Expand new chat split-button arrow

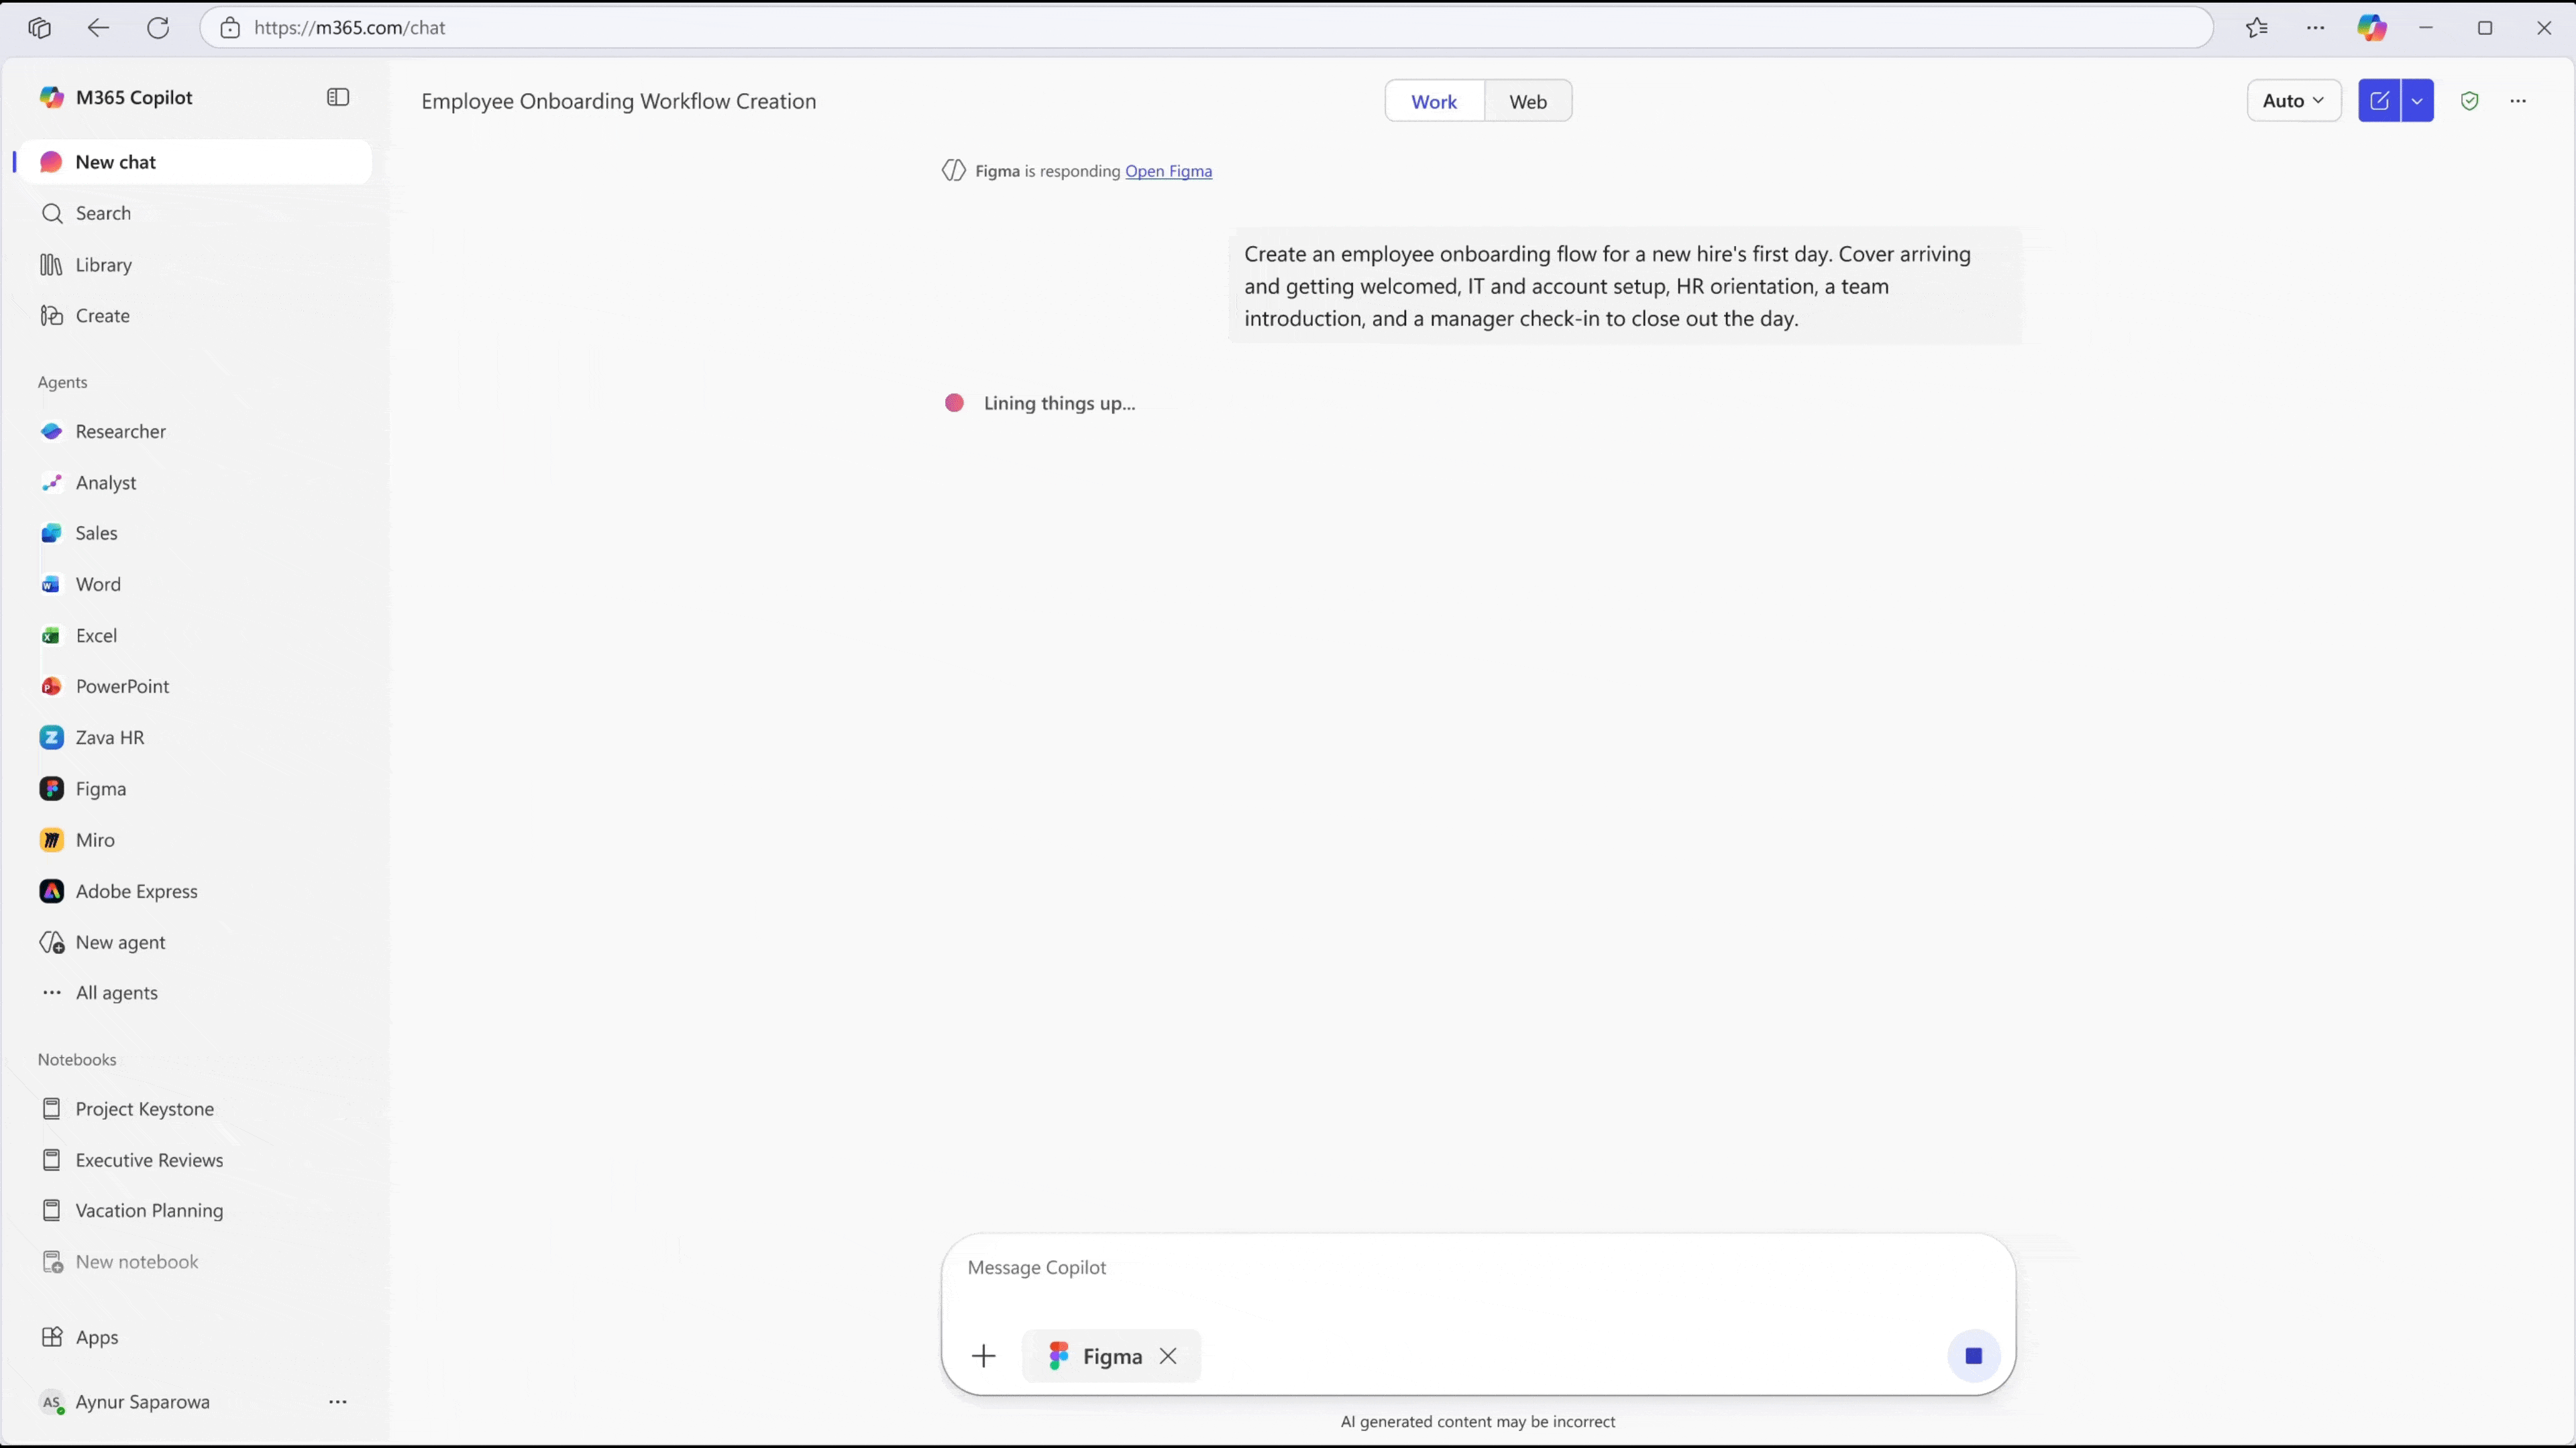tap(2417, 101)
